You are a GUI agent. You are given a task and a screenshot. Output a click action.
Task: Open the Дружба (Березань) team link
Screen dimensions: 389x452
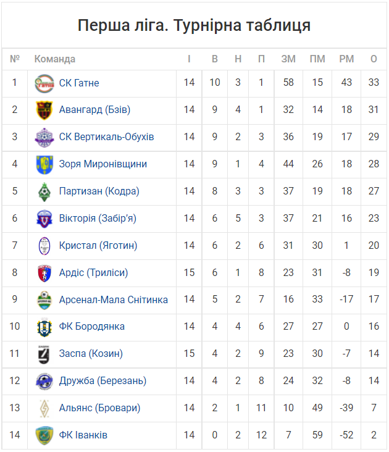(x=102, y=381)
